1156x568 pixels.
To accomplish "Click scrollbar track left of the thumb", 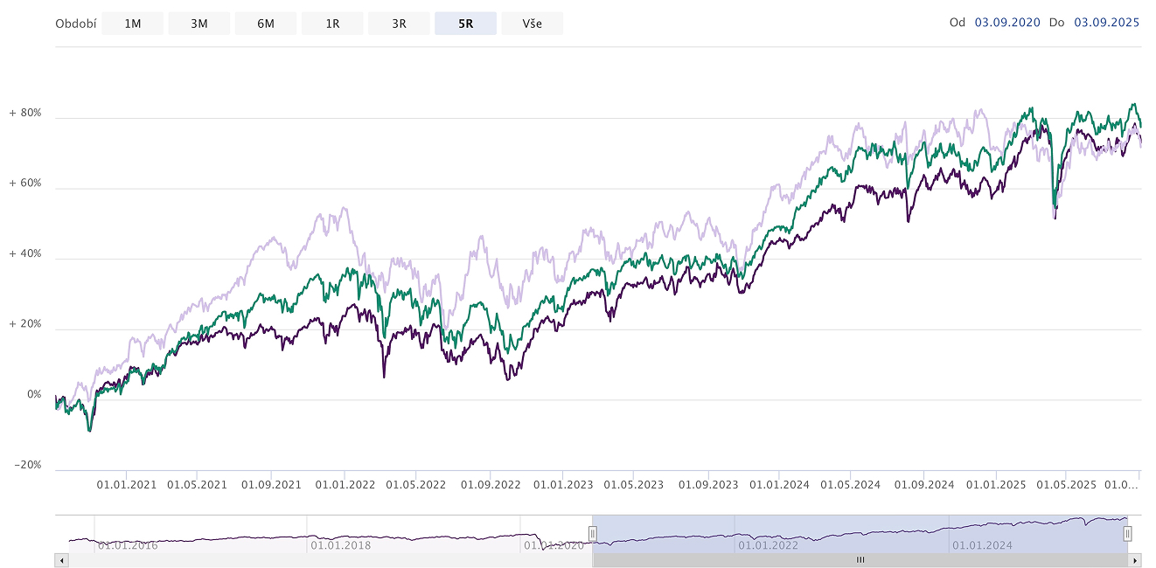I will pos(324,560).
